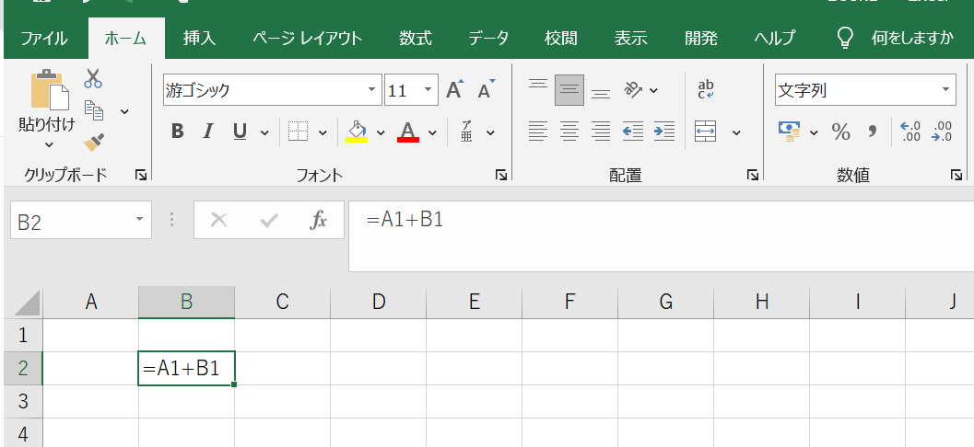Expand the number format 文字列 dropdown

[947, 90]
